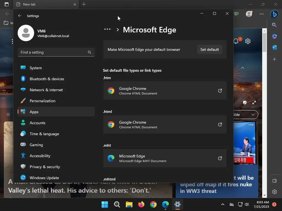
Task: Open Outlook in Edge sidebar
Action: click(275, 47)
